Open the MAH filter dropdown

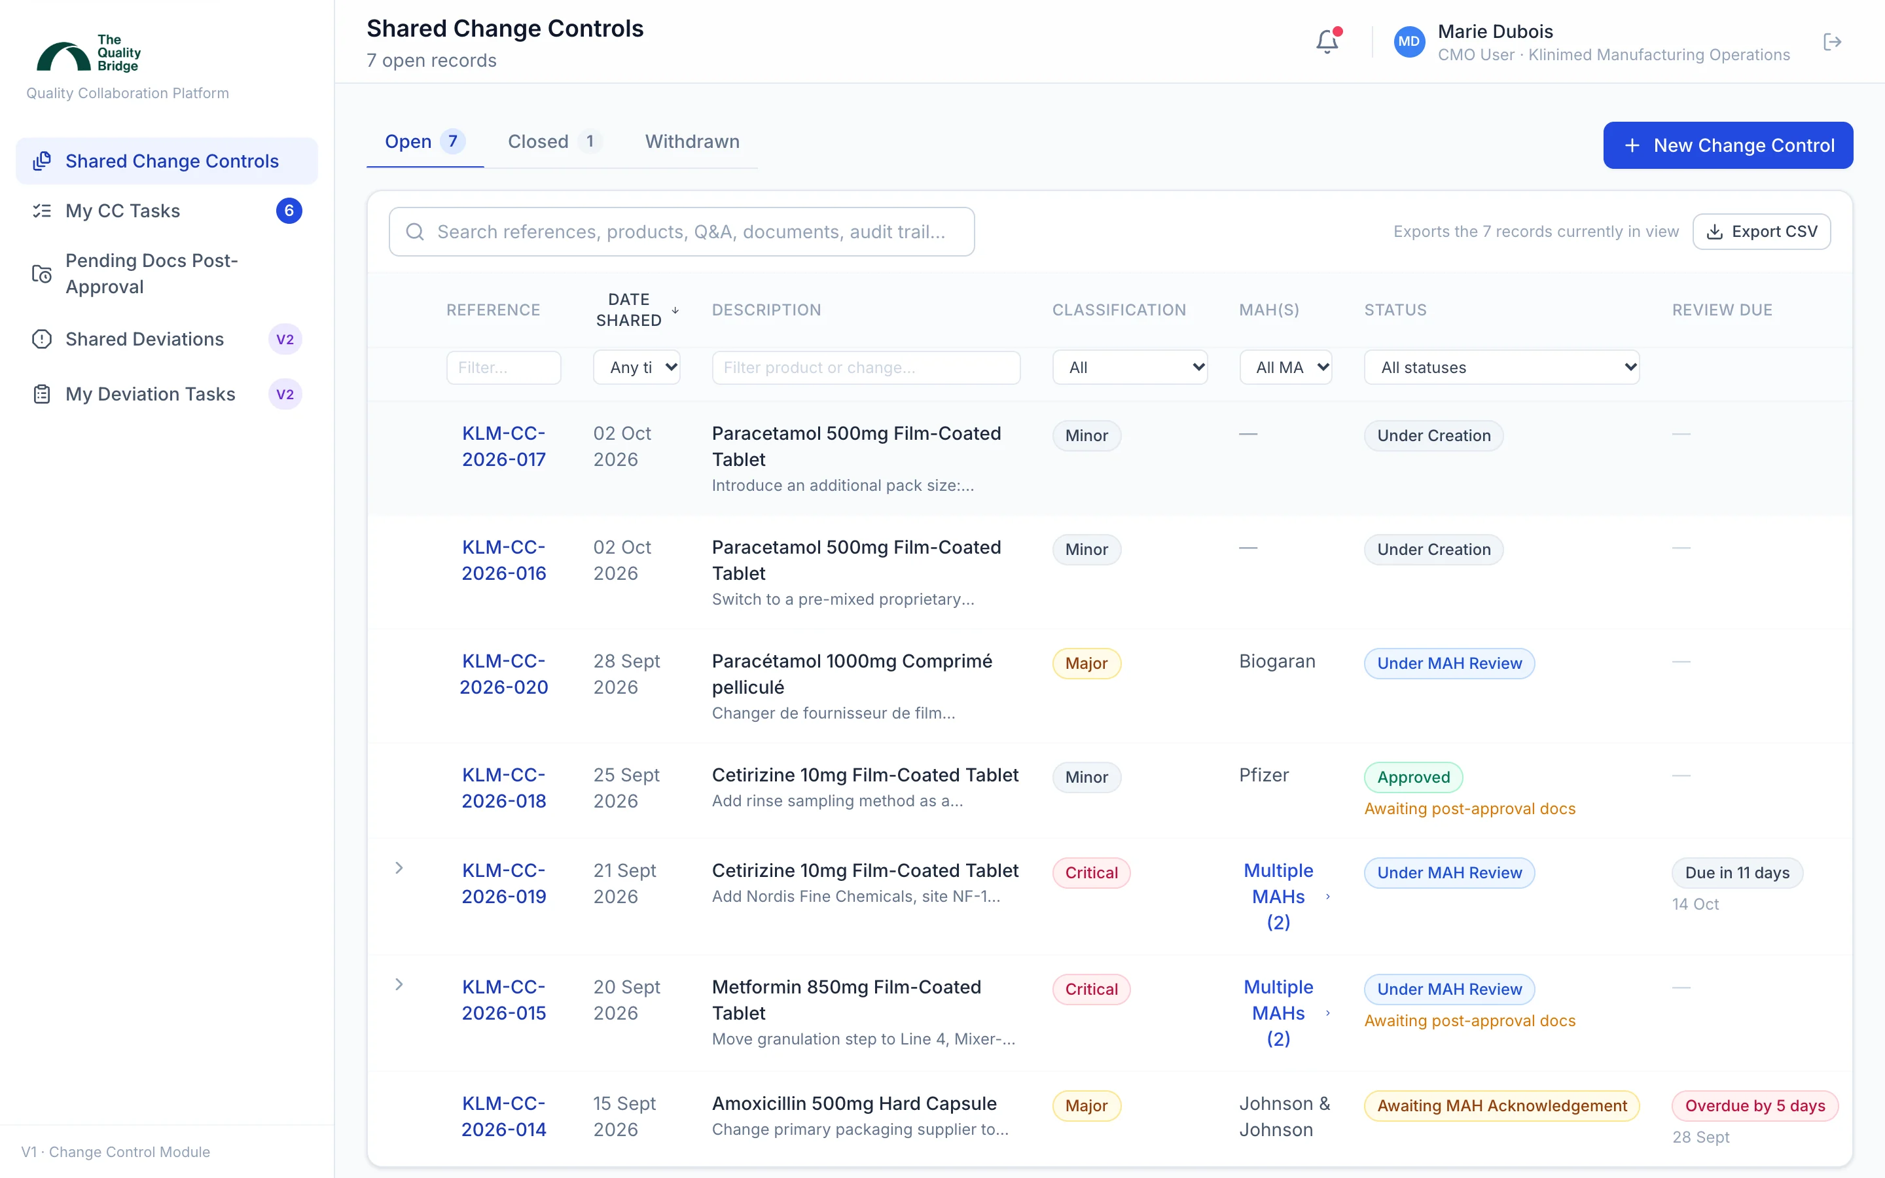point(1285,367)
